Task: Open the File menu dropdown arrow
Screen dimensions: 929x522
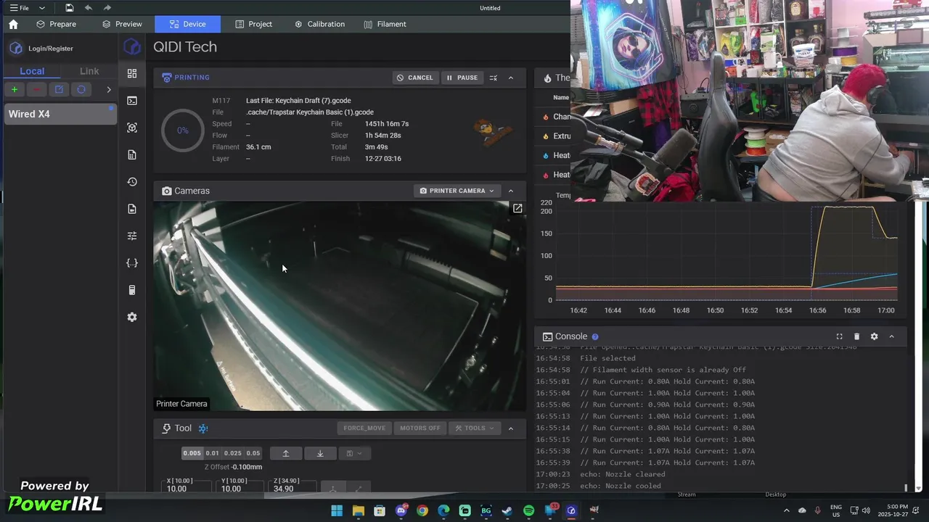Action: pos(42,8)
